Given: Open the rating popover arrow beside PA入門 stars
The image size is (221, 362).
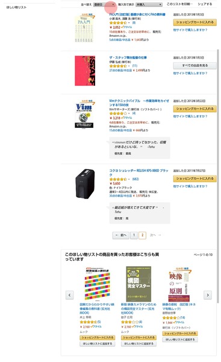Looking at the screenshot, I should (129, 23).
